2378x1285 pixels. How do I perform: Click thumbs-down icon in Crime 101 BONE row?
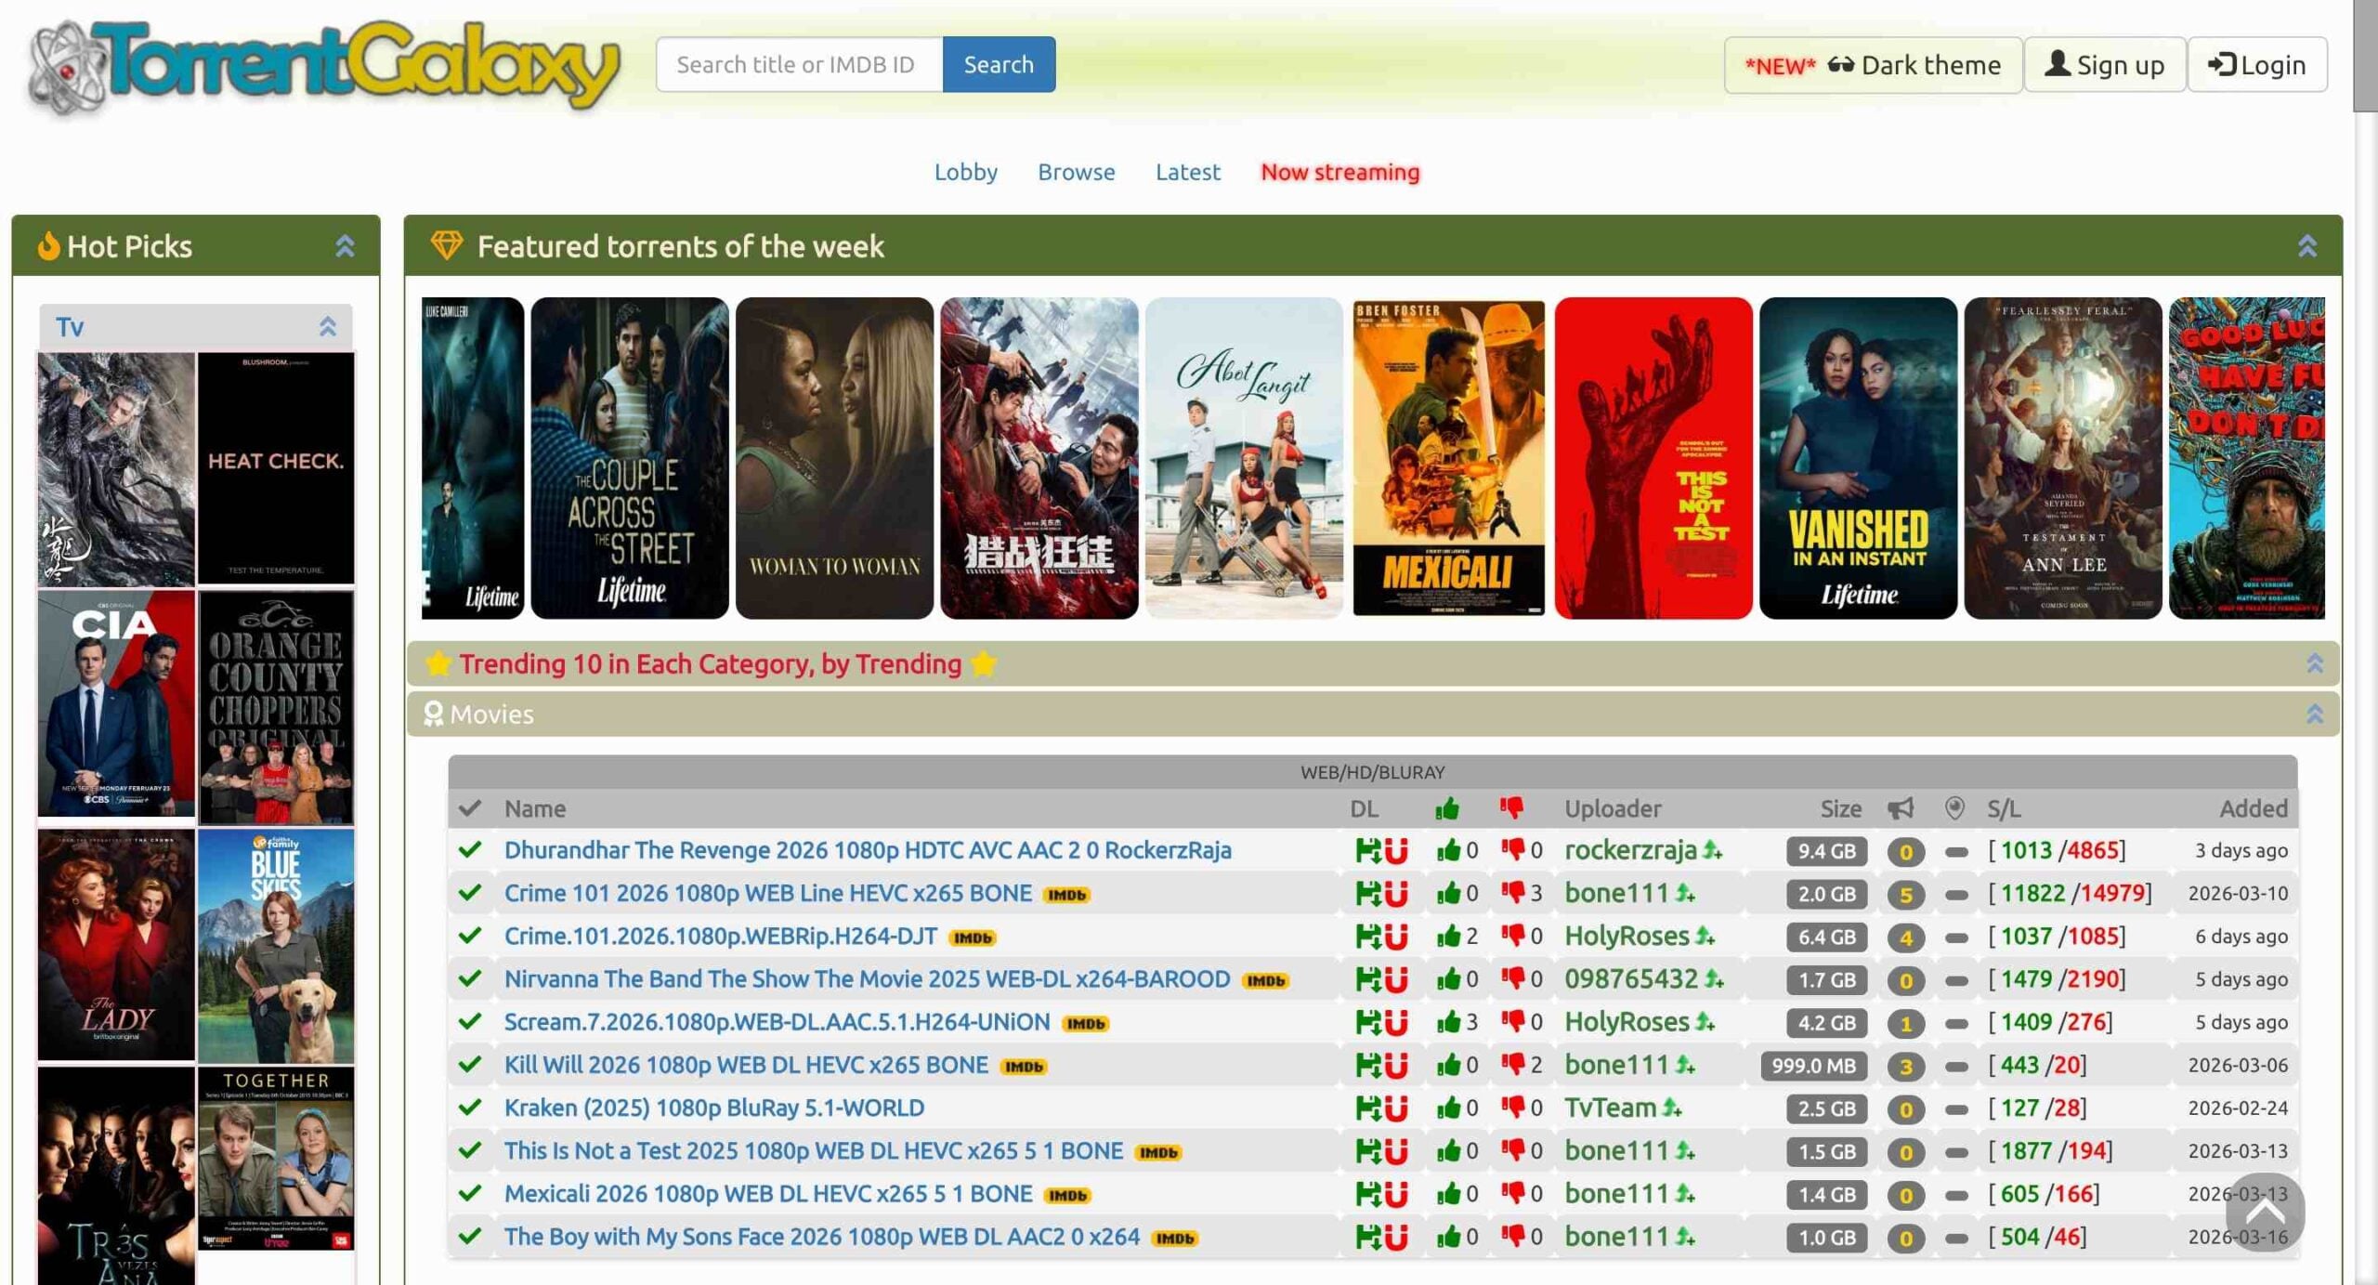click(x=1512, y=893)
